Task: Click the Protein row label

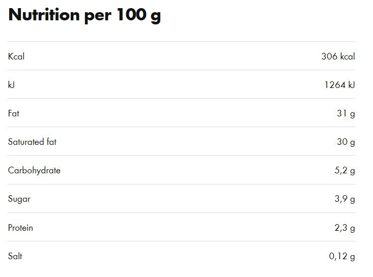Action: click(x=21, y=228)
